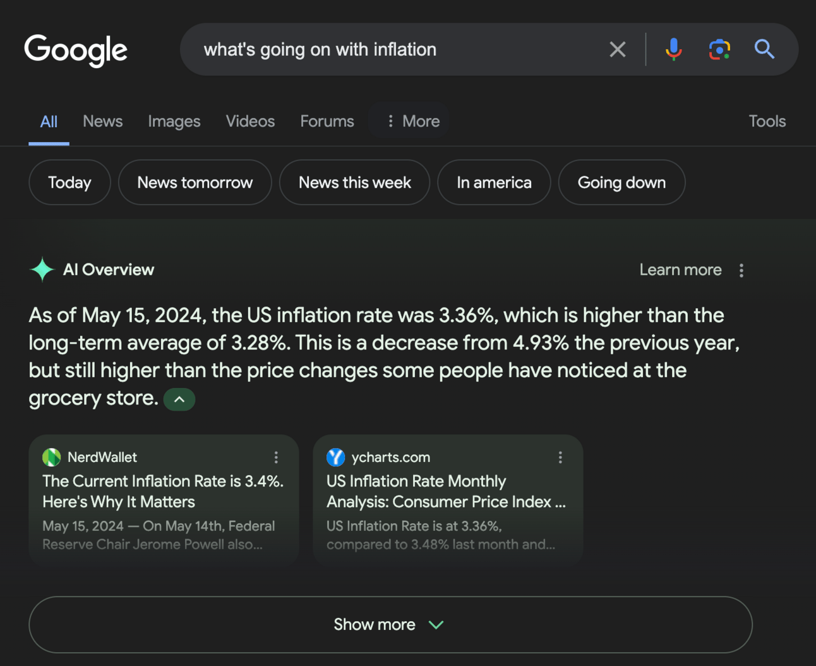Image resolution: width=816 pixels, height=666 pixels.
Task: Click the 'NerdWallet' source name
Action: pos(102,457)
